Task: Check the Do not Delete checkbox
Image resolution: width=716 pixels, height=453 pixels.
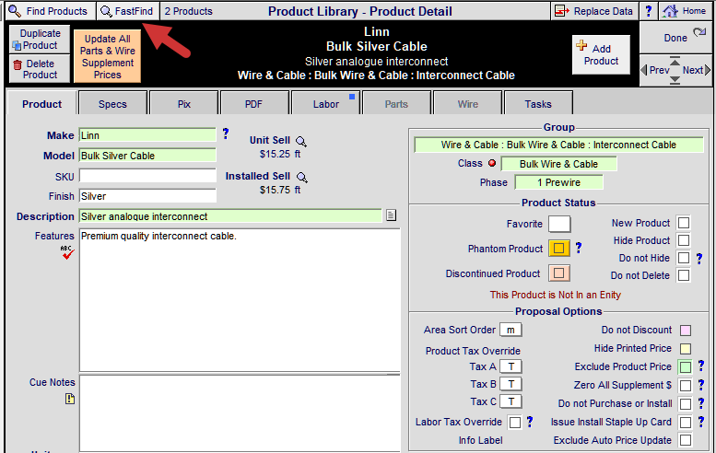Action: pyautogui.click(x=684, y=275)
